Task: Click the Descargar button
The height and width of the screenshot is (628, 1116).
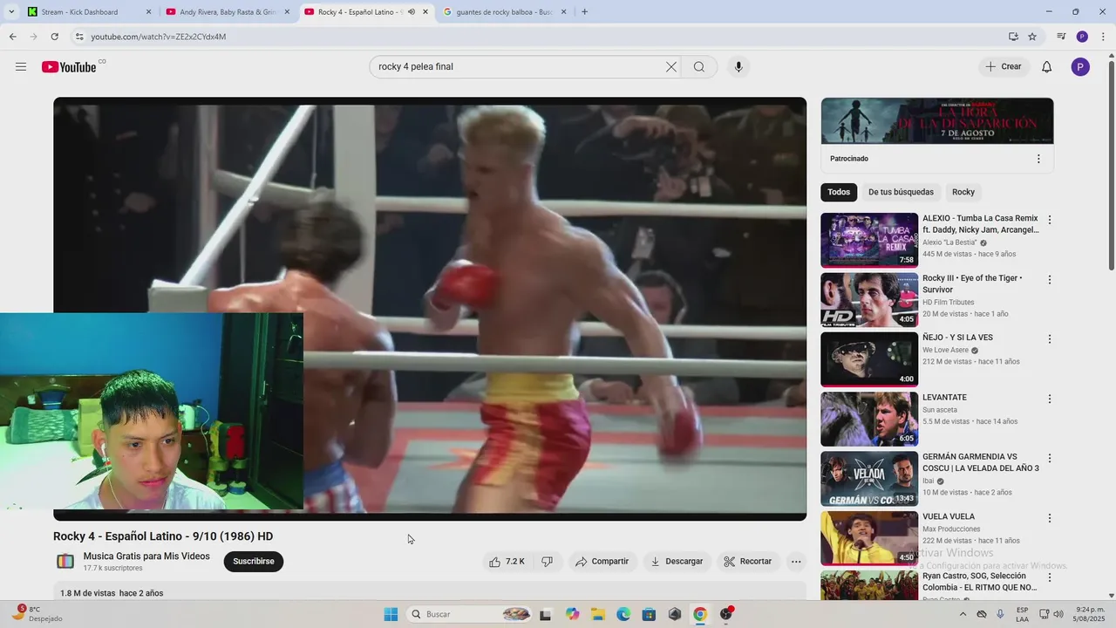Action: coord(677,562)
